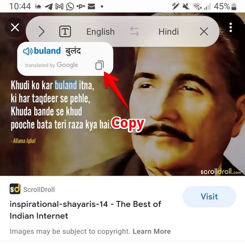Tap the battery indicator showing 45%
This screenshot has height=246, width=245.
[225, 6]
